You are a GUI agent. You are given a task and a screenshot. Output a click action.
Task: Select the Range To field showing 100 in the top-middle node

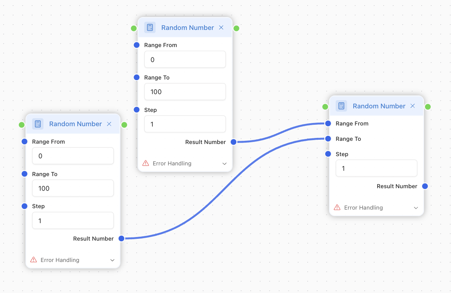(x=185, y=92)
